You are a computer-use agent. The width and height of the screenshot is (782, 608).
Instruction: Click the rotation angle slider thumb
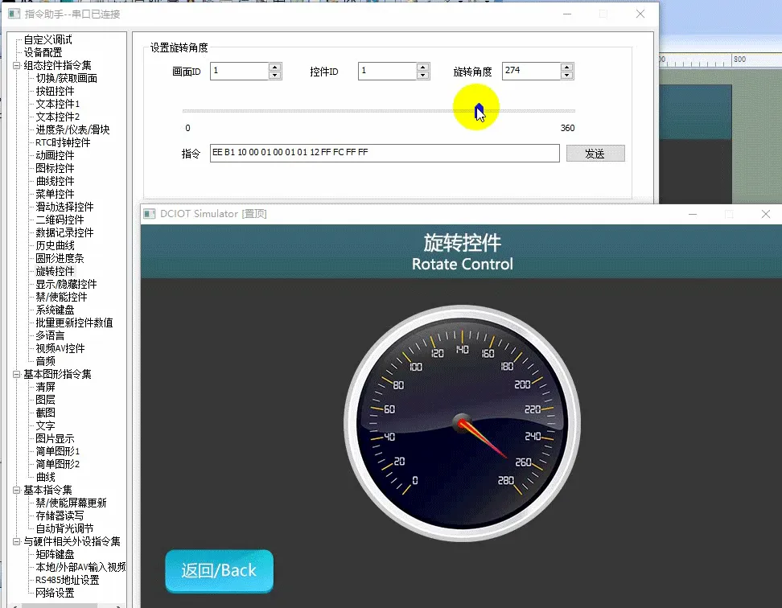pos(479,110)
